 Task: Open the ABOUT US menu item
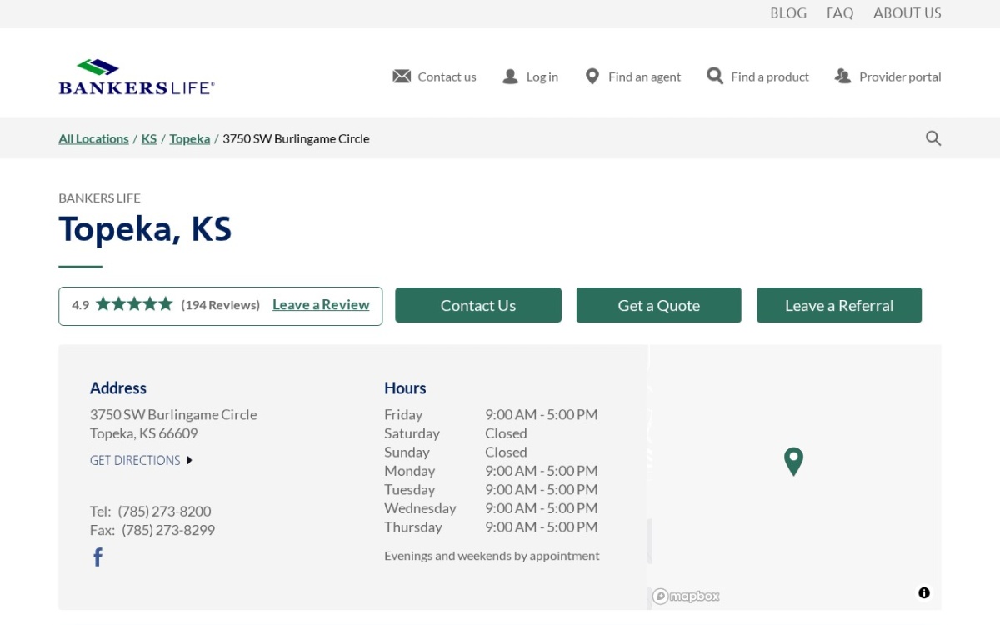click(907, 13)
